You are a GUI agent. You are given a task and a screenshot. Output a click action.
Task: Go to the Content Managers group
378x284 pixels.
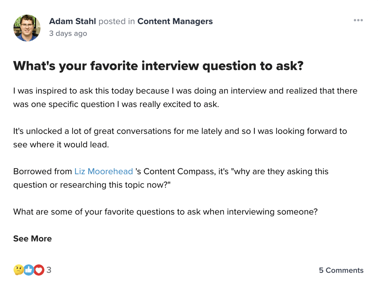pyautogui.click(x=175, y=21)
